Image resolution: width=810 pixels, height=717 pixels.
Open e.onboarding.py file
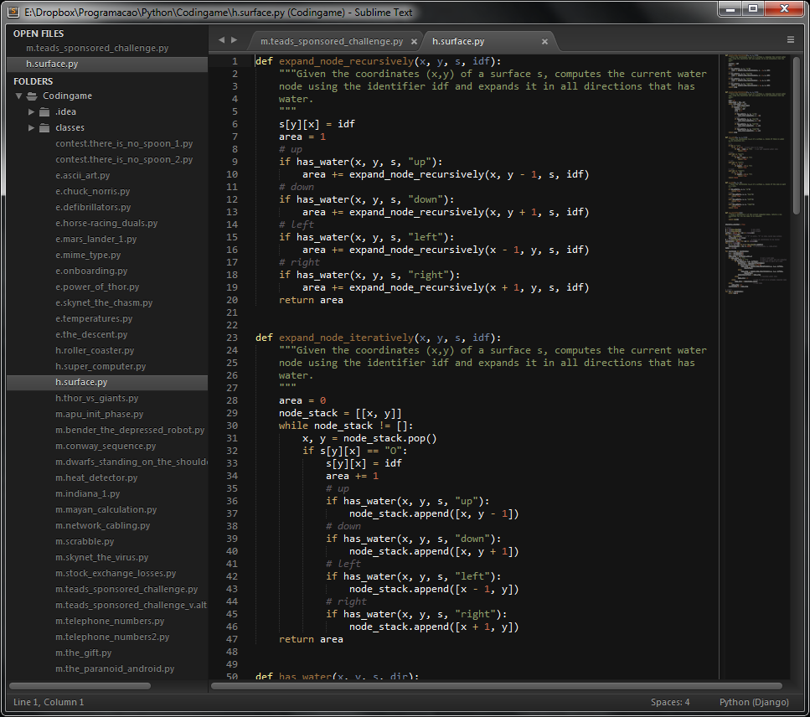coord(91,271)
